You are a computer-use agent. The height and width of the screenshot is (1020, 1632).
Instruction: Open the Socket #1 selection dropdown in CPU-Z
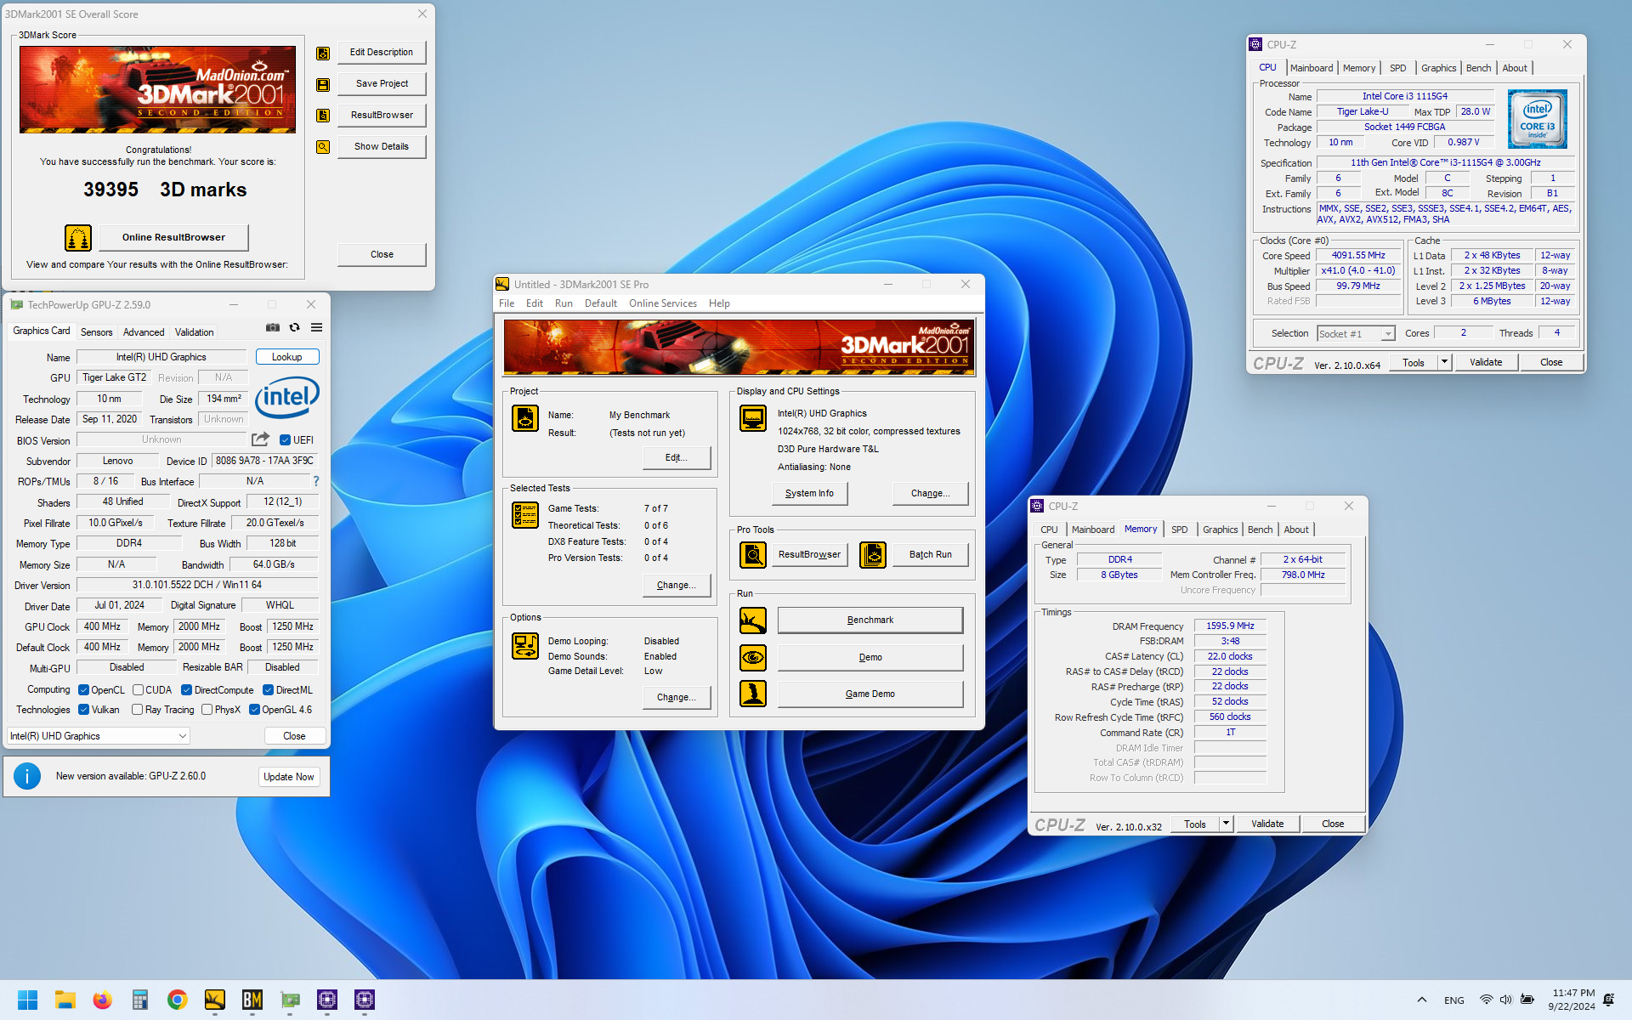pos(1357,334)
